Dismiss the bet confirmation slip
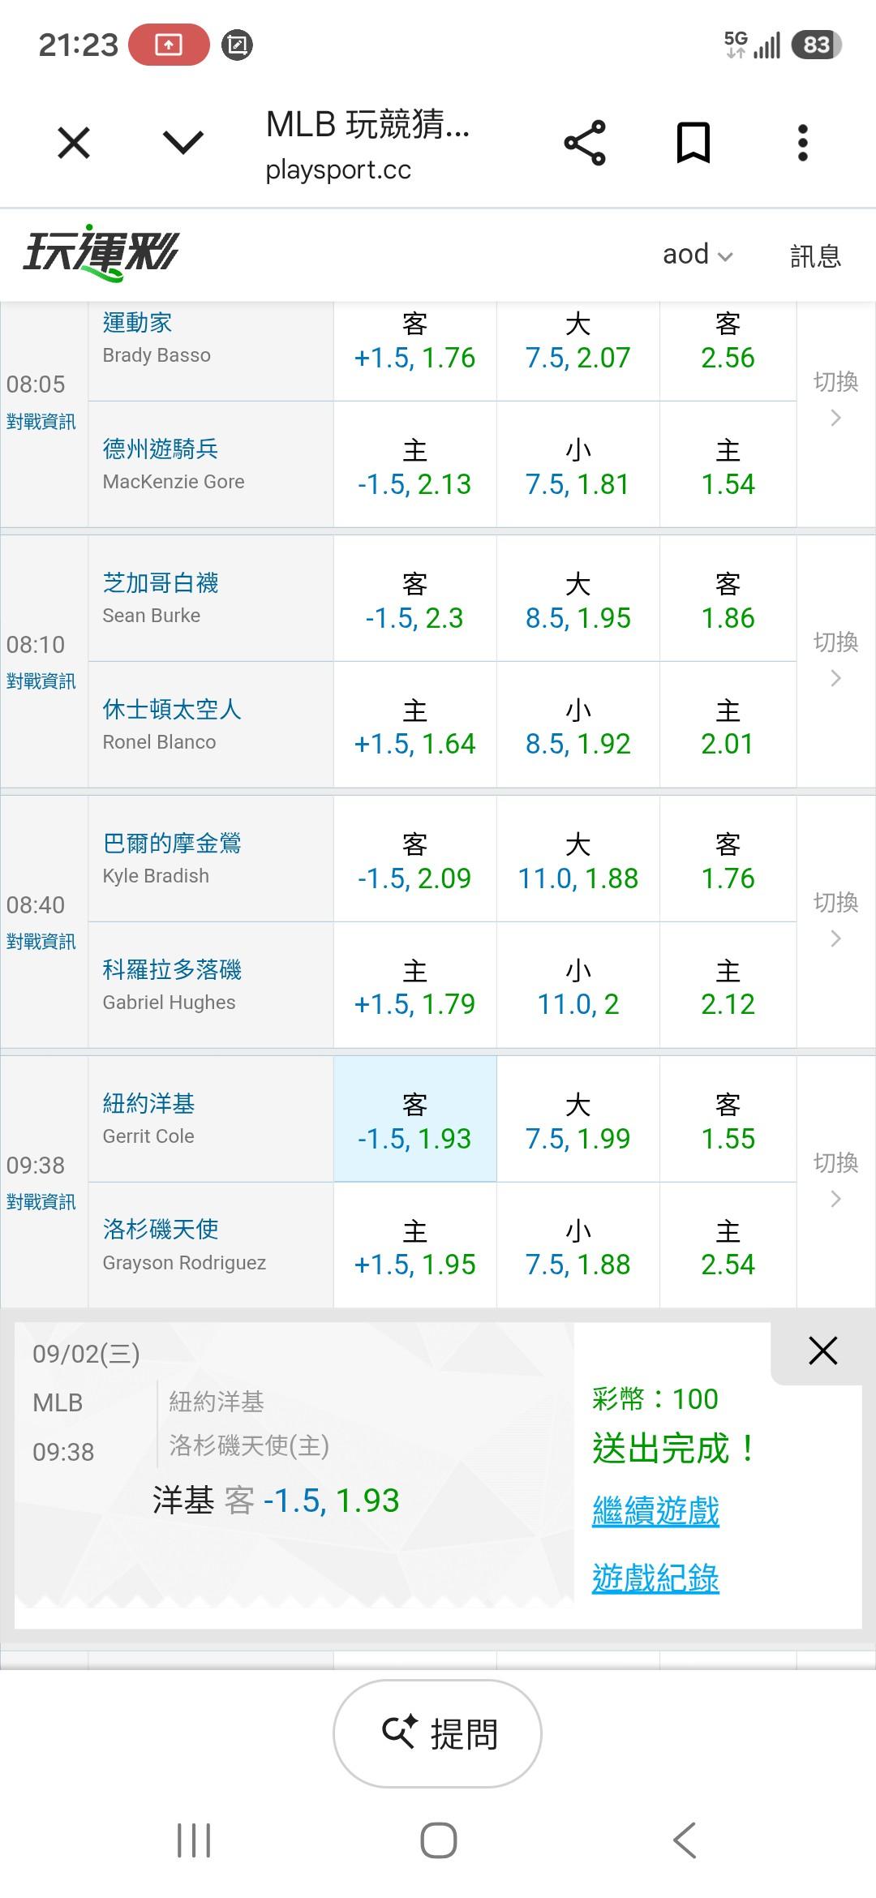This screenshot has width=876, height=1898. coord(822,1350)
